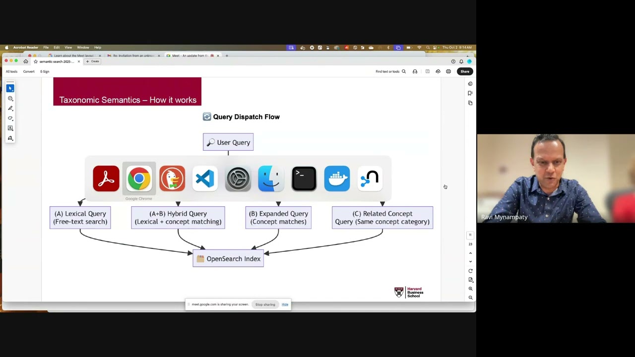Open Spotlight search in the menu bar
635x357 pixels.
click(x=428, y=48)
